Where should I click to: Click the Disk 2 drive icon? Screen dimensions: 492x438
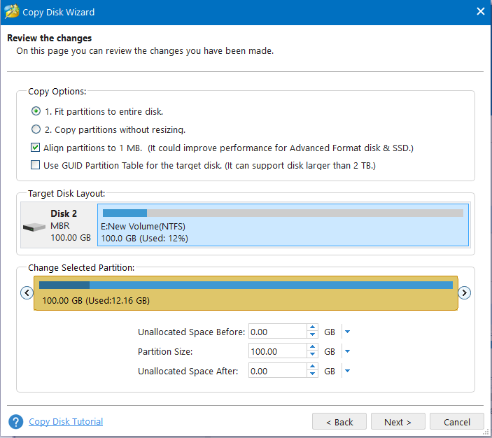coord(34,227)
